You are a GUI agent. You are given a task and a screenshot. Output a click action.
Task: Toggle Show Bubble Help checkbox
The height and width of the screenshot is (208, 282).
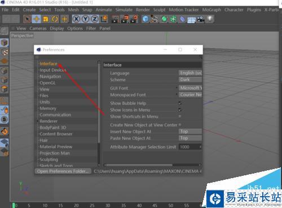[x=180, y=103]
